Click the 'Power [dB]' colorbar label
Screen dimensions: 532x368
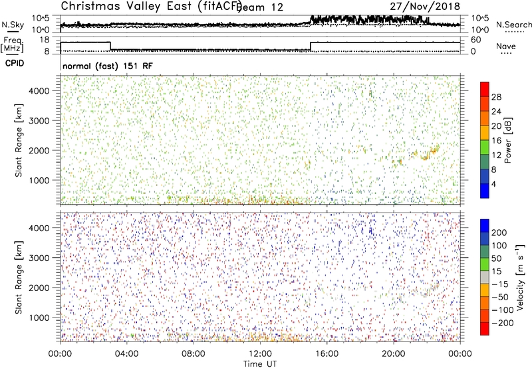pyautogui.click(x=508, y=140)
